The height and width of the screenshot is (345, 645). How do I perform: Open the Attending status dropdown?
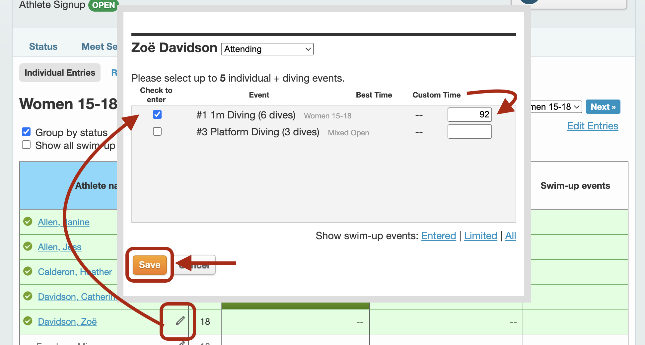pos(267,49)
